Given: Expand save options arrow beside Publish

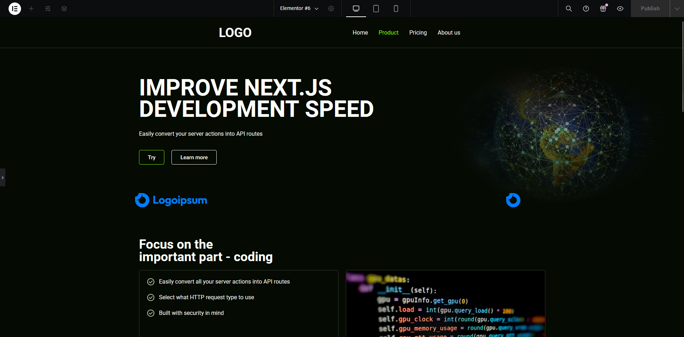Looking at the screenshot, I should click(677, 9).
